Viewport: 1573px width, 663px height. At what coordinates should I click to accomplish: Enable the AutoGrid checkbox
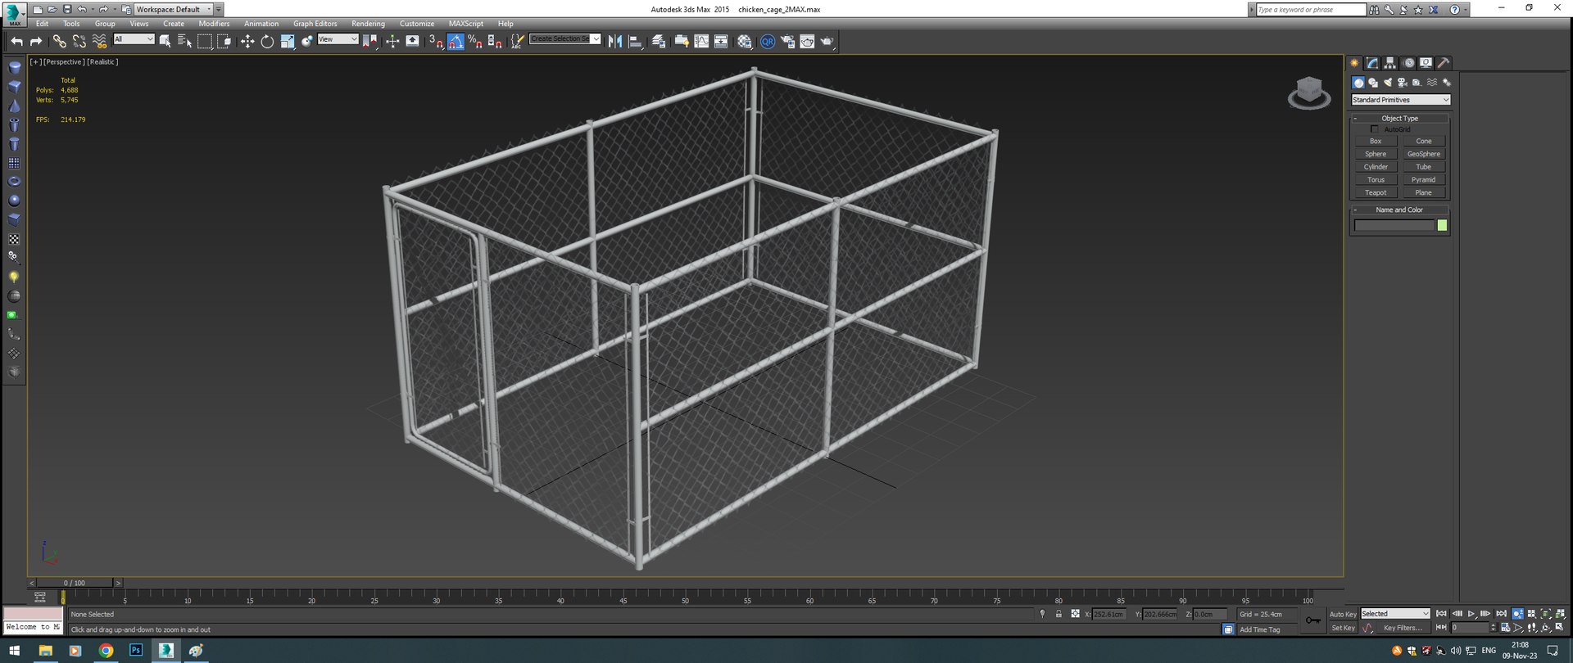tap(1375, 129)
